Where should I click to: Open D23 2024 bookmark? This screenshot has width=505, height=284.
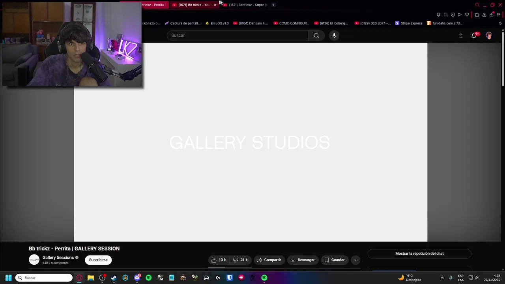372,23
